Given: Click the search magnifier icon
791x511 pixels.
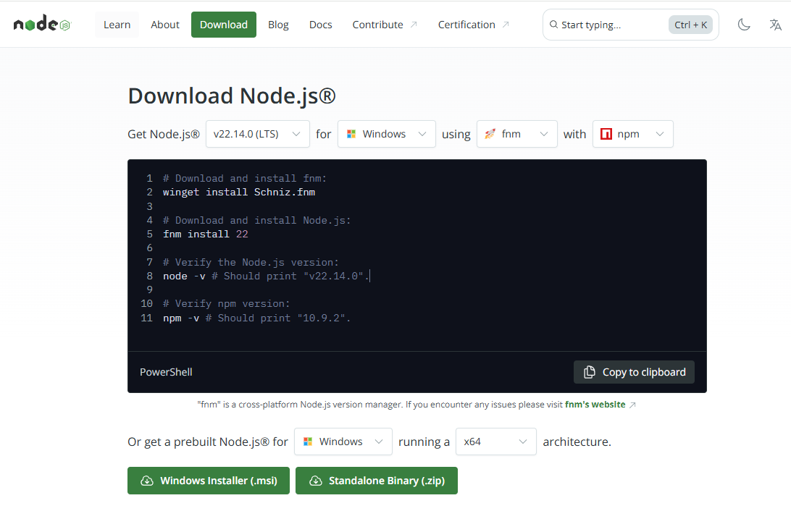Looking at the screenshot, I should [554, 25].
